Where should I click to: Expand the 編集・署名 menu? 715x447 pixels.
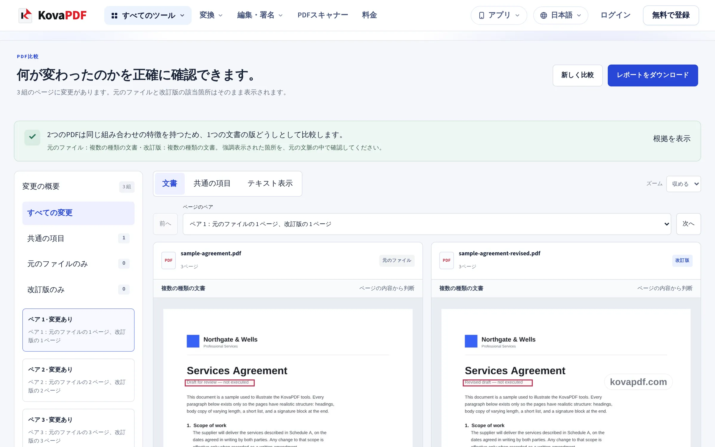point(260,15)
